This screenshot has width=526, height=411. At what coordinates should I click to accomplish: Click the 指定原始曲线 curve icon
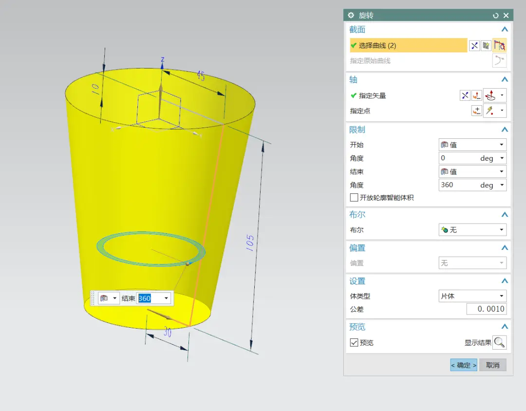click(500, 61)
